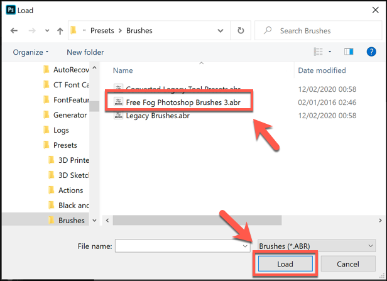
Task: Create a New folder
Action: tap(85, 52)
